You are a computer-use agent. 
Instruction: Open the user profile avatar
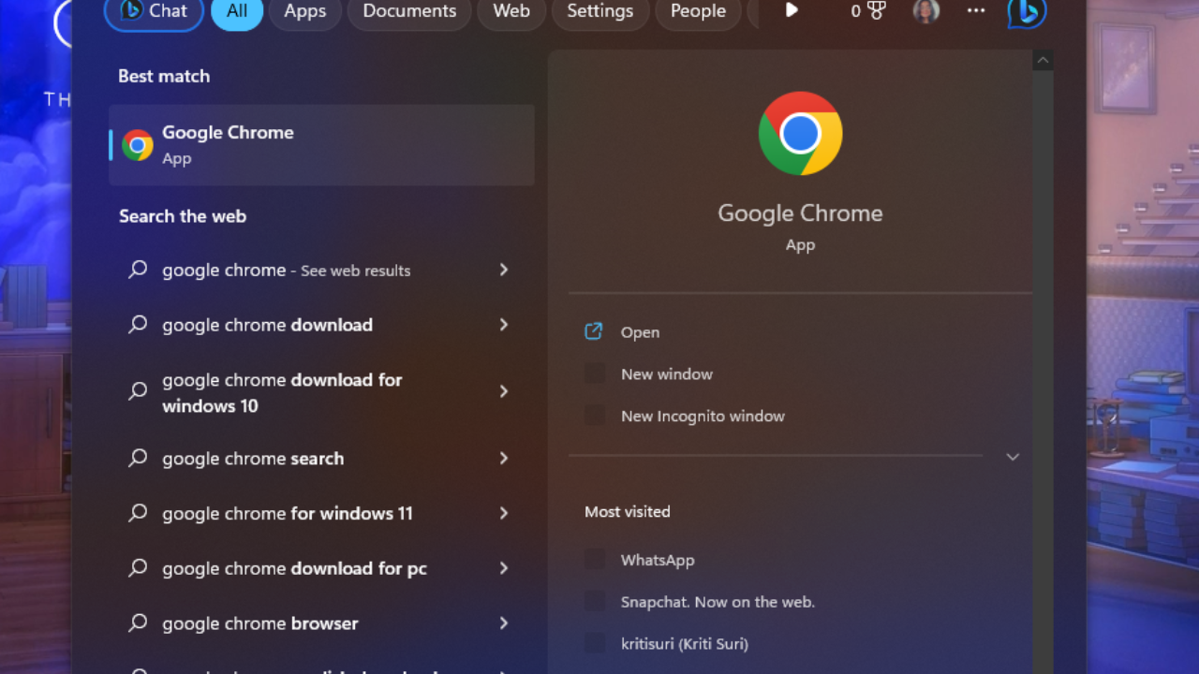[926, 10]
